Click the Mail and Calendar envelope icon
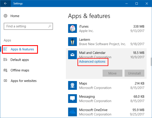The image size is (152, 118). click(72, 55)
